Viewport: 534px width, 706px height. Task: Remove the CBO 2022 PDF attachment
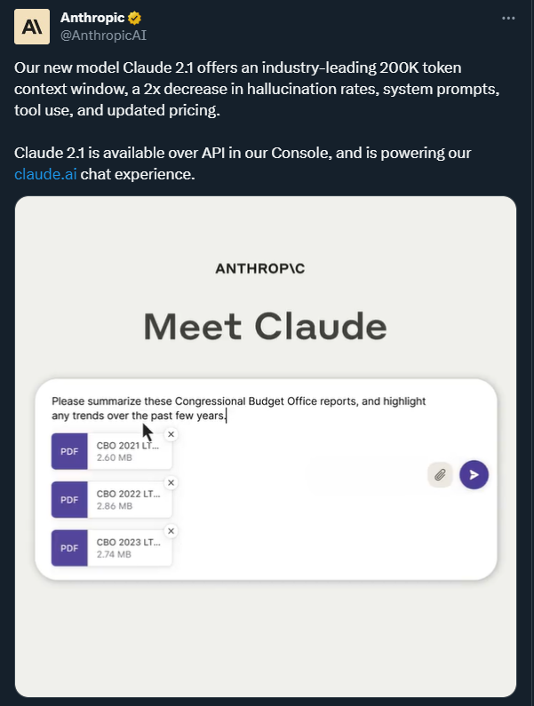pos(171,482)
